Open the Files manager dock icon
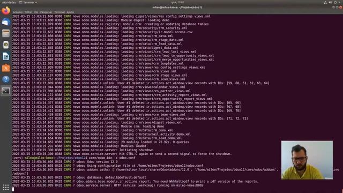The image size is (343, 193). pos(6,33)
